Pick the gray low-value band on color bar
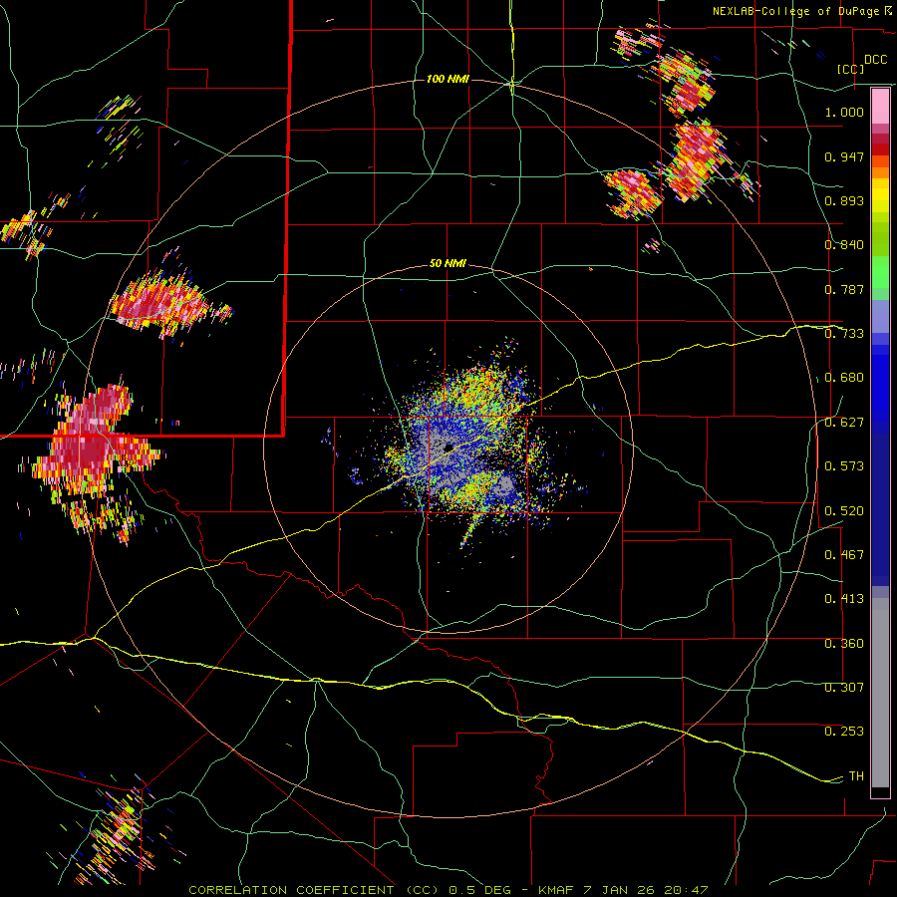Screen dimensions: 897x897 pos(880,693)
